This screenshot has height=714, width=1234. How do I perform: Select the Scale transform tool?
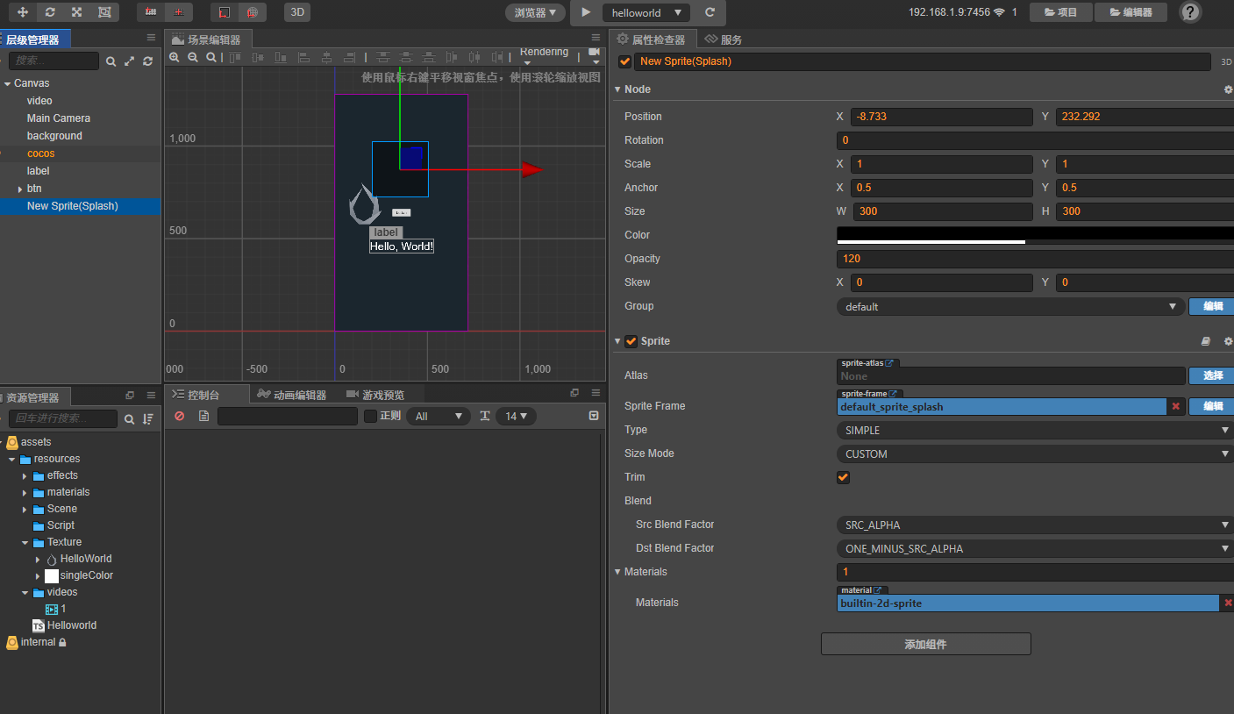click(77, 12)
